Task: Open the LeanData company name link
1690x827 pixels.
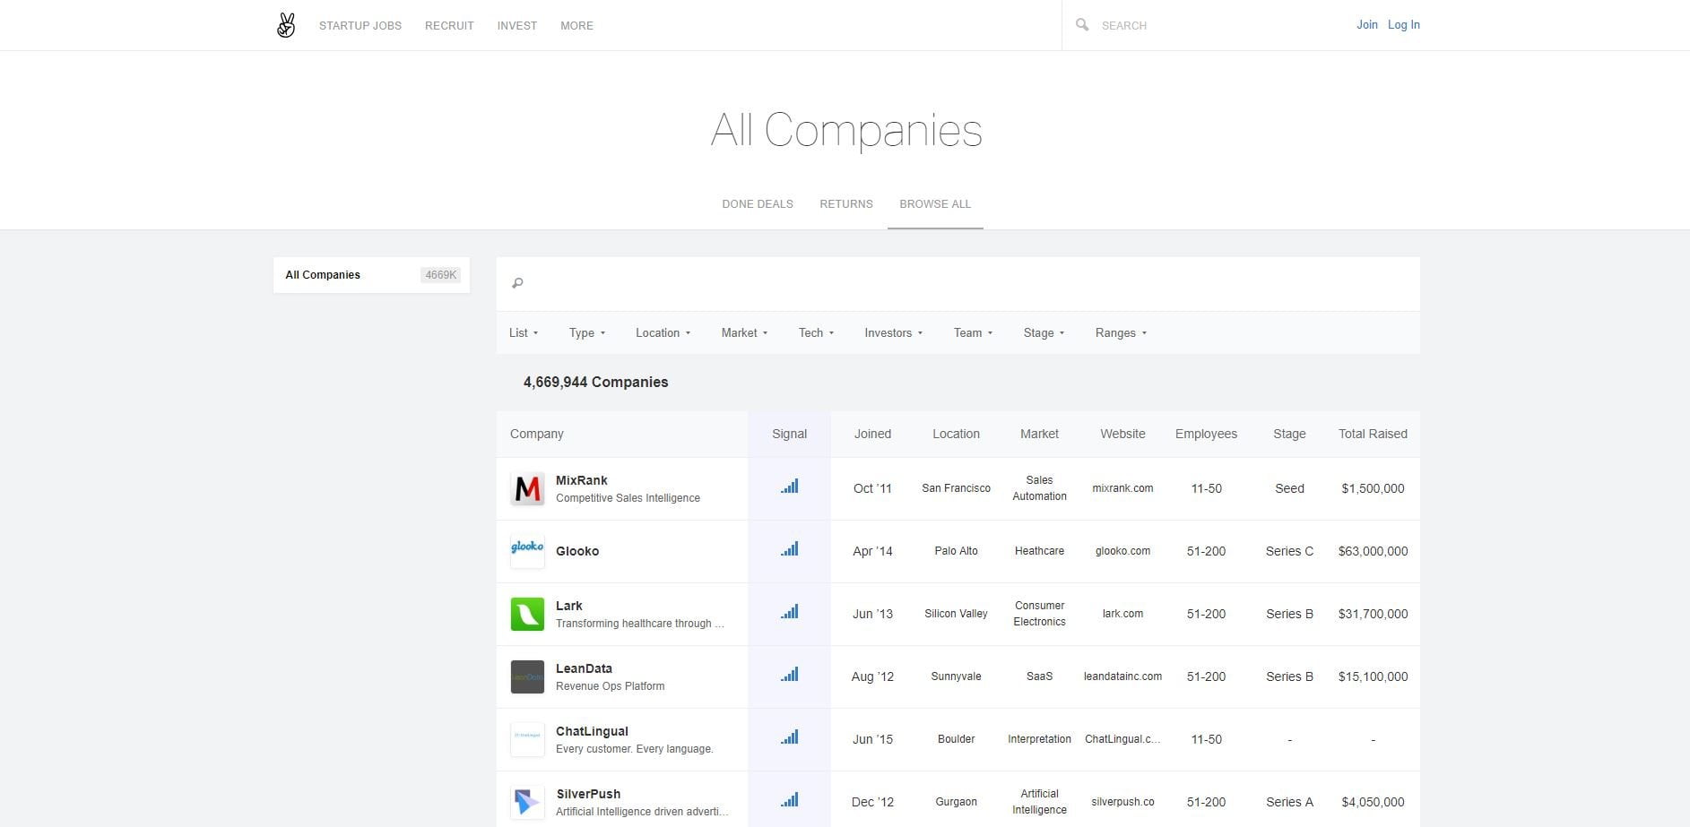Action: 585,668
